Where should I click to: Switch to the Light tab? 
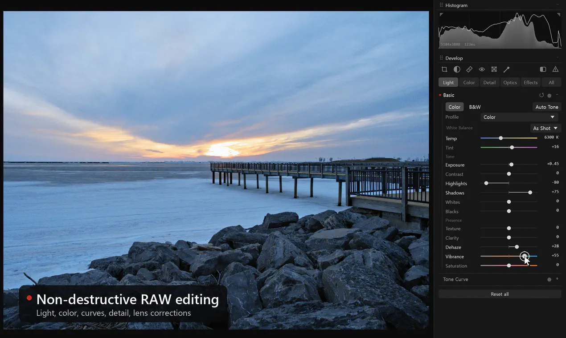(448, 82)
